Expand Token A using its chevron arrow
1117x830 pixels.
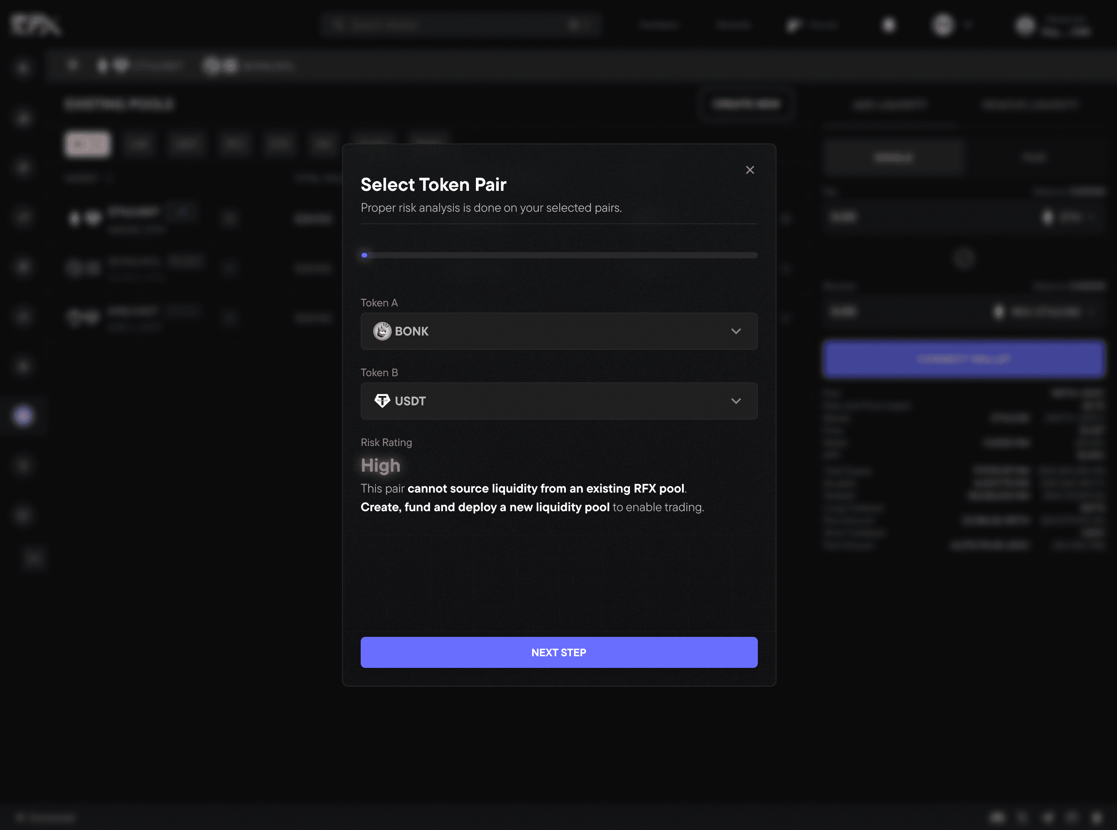tap(736, 331)
